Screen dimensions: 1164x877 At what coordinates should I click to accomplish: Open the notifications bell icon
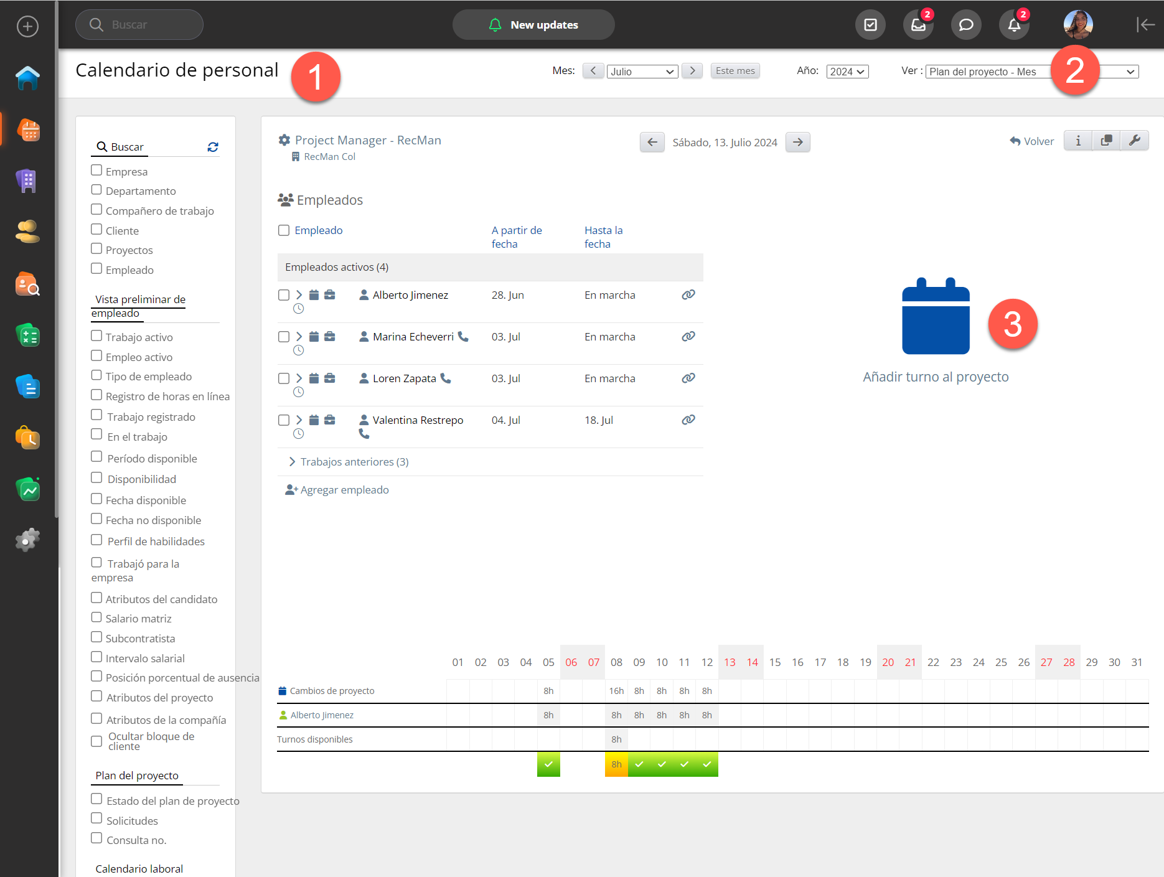tap(1014, 25)
